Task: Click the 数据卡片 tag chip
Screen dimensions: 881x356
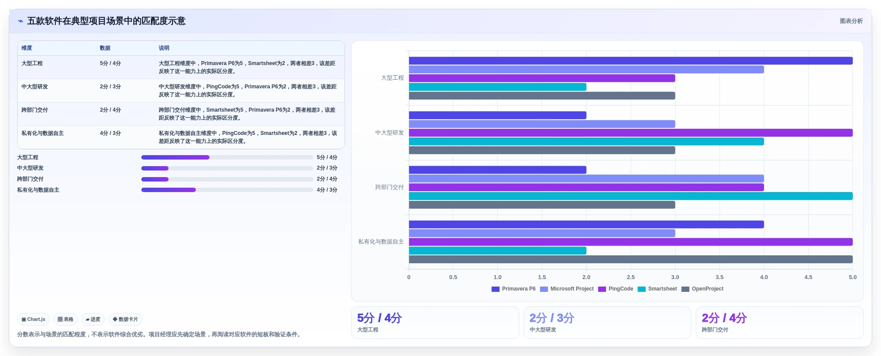Action: (x=125, y=320)
